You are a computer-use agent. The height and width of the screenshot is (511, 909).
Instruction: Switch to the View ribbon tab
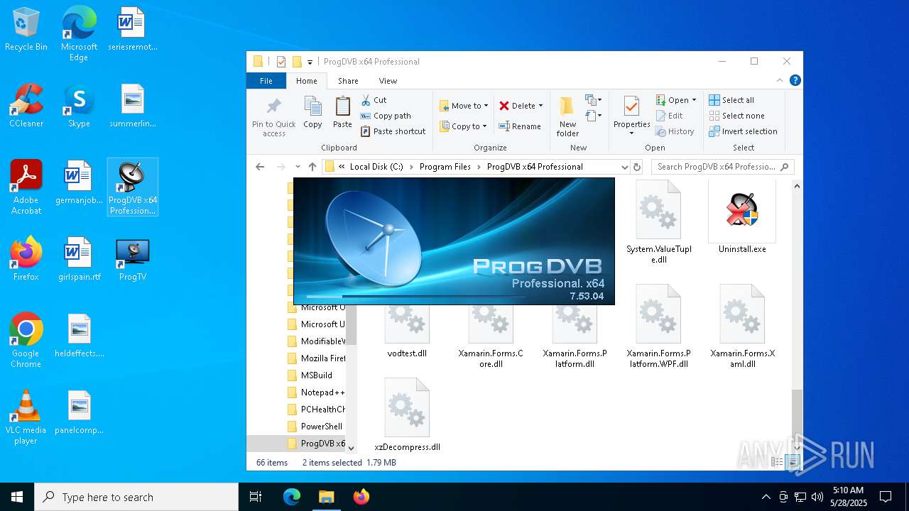pyautogui.click(x=388, y=81)
